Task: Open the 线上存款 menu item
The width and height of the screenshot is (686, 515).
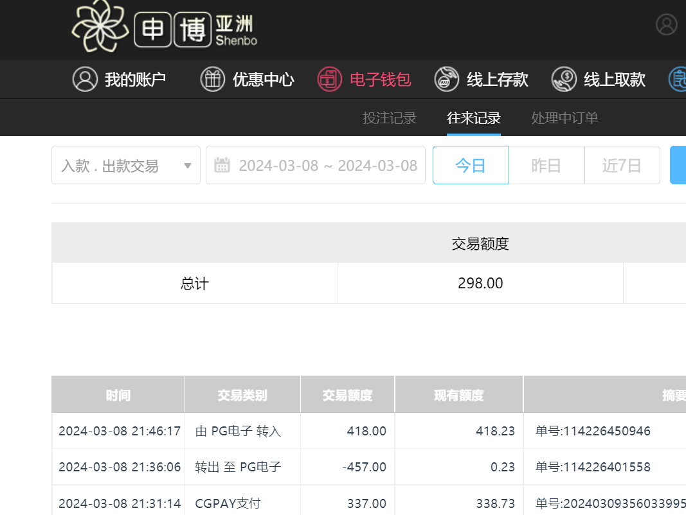Action: click(x=497, y=79)
